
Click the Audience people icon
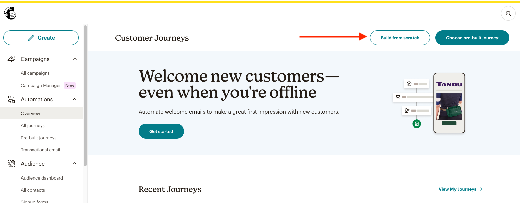tap(11, 164)
